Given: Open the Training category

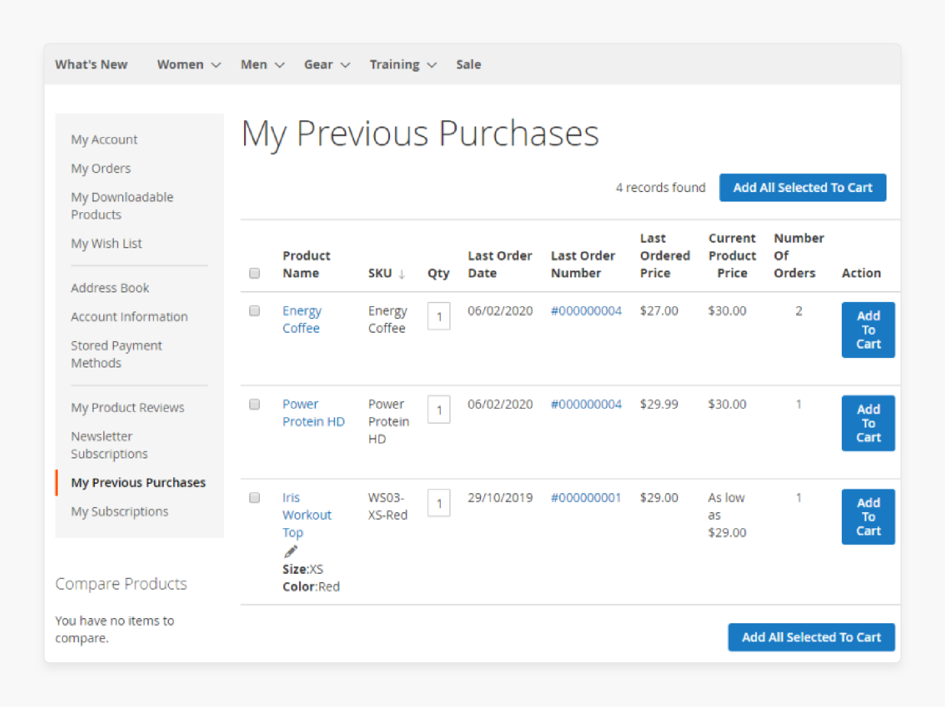Looking at the screenshot, I should (x=395, y=64).
